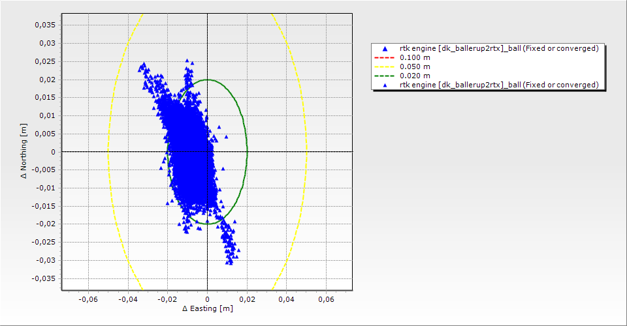Select the 0.100 m legend label

[x=415, y=57]
